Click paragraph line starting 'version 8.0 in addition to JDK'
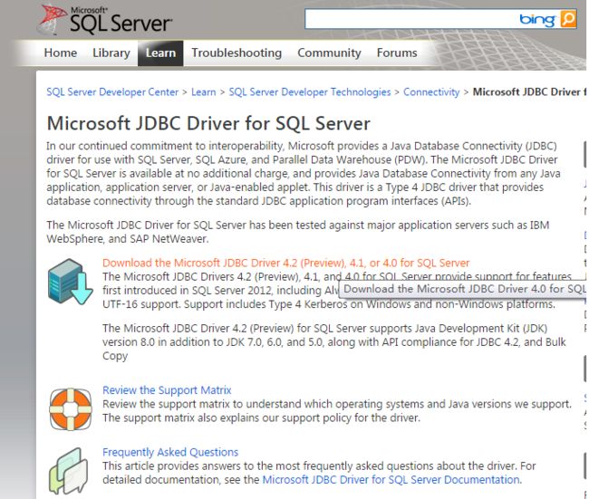589x499 pixels. coord(334,342)
